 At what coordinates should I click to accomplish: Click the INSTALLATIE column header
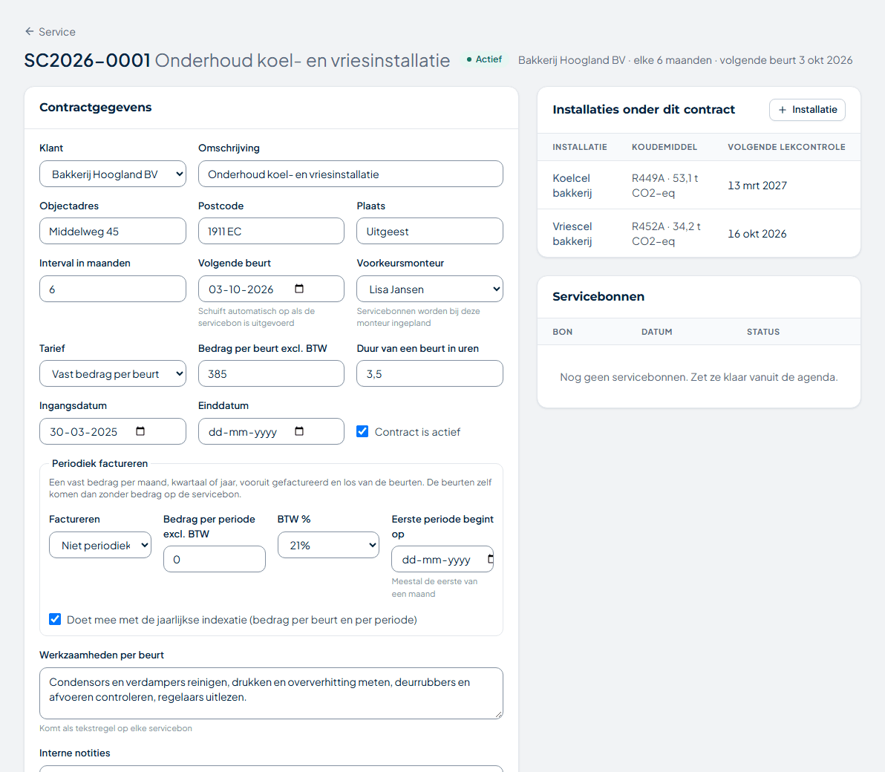580,147
